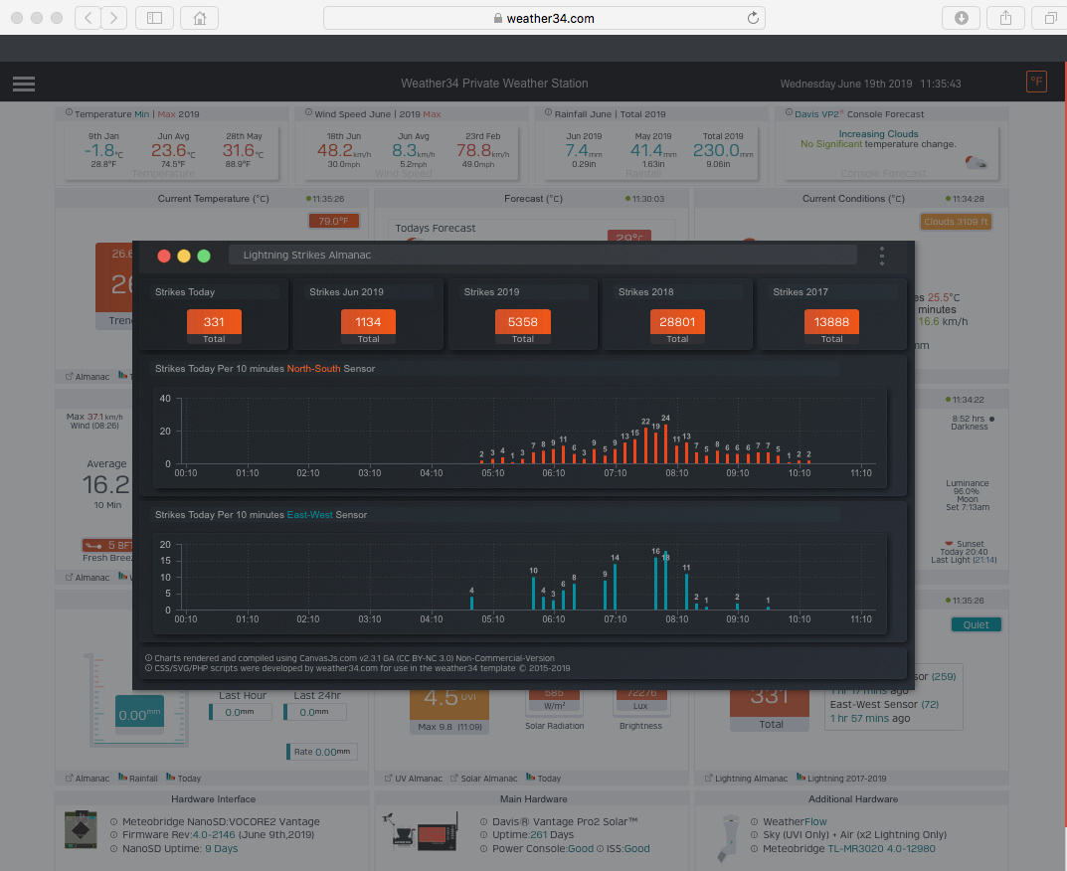Image resolution: width=1067 pixels, height=871 pixels.
Task: Open the Today link beside Solar Almanac
Action: click(544, 779)
